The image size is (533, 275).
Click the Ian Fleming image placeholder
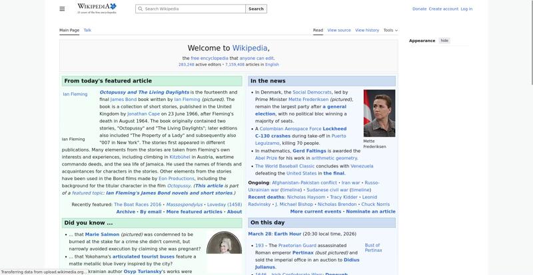click(x=75, y=94)
